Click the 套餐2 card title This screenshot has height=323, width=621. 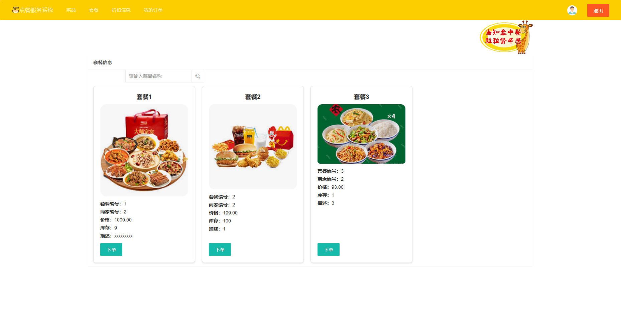coord(253,97)
